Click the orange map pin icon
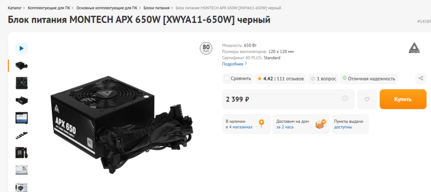 [261, 123]
